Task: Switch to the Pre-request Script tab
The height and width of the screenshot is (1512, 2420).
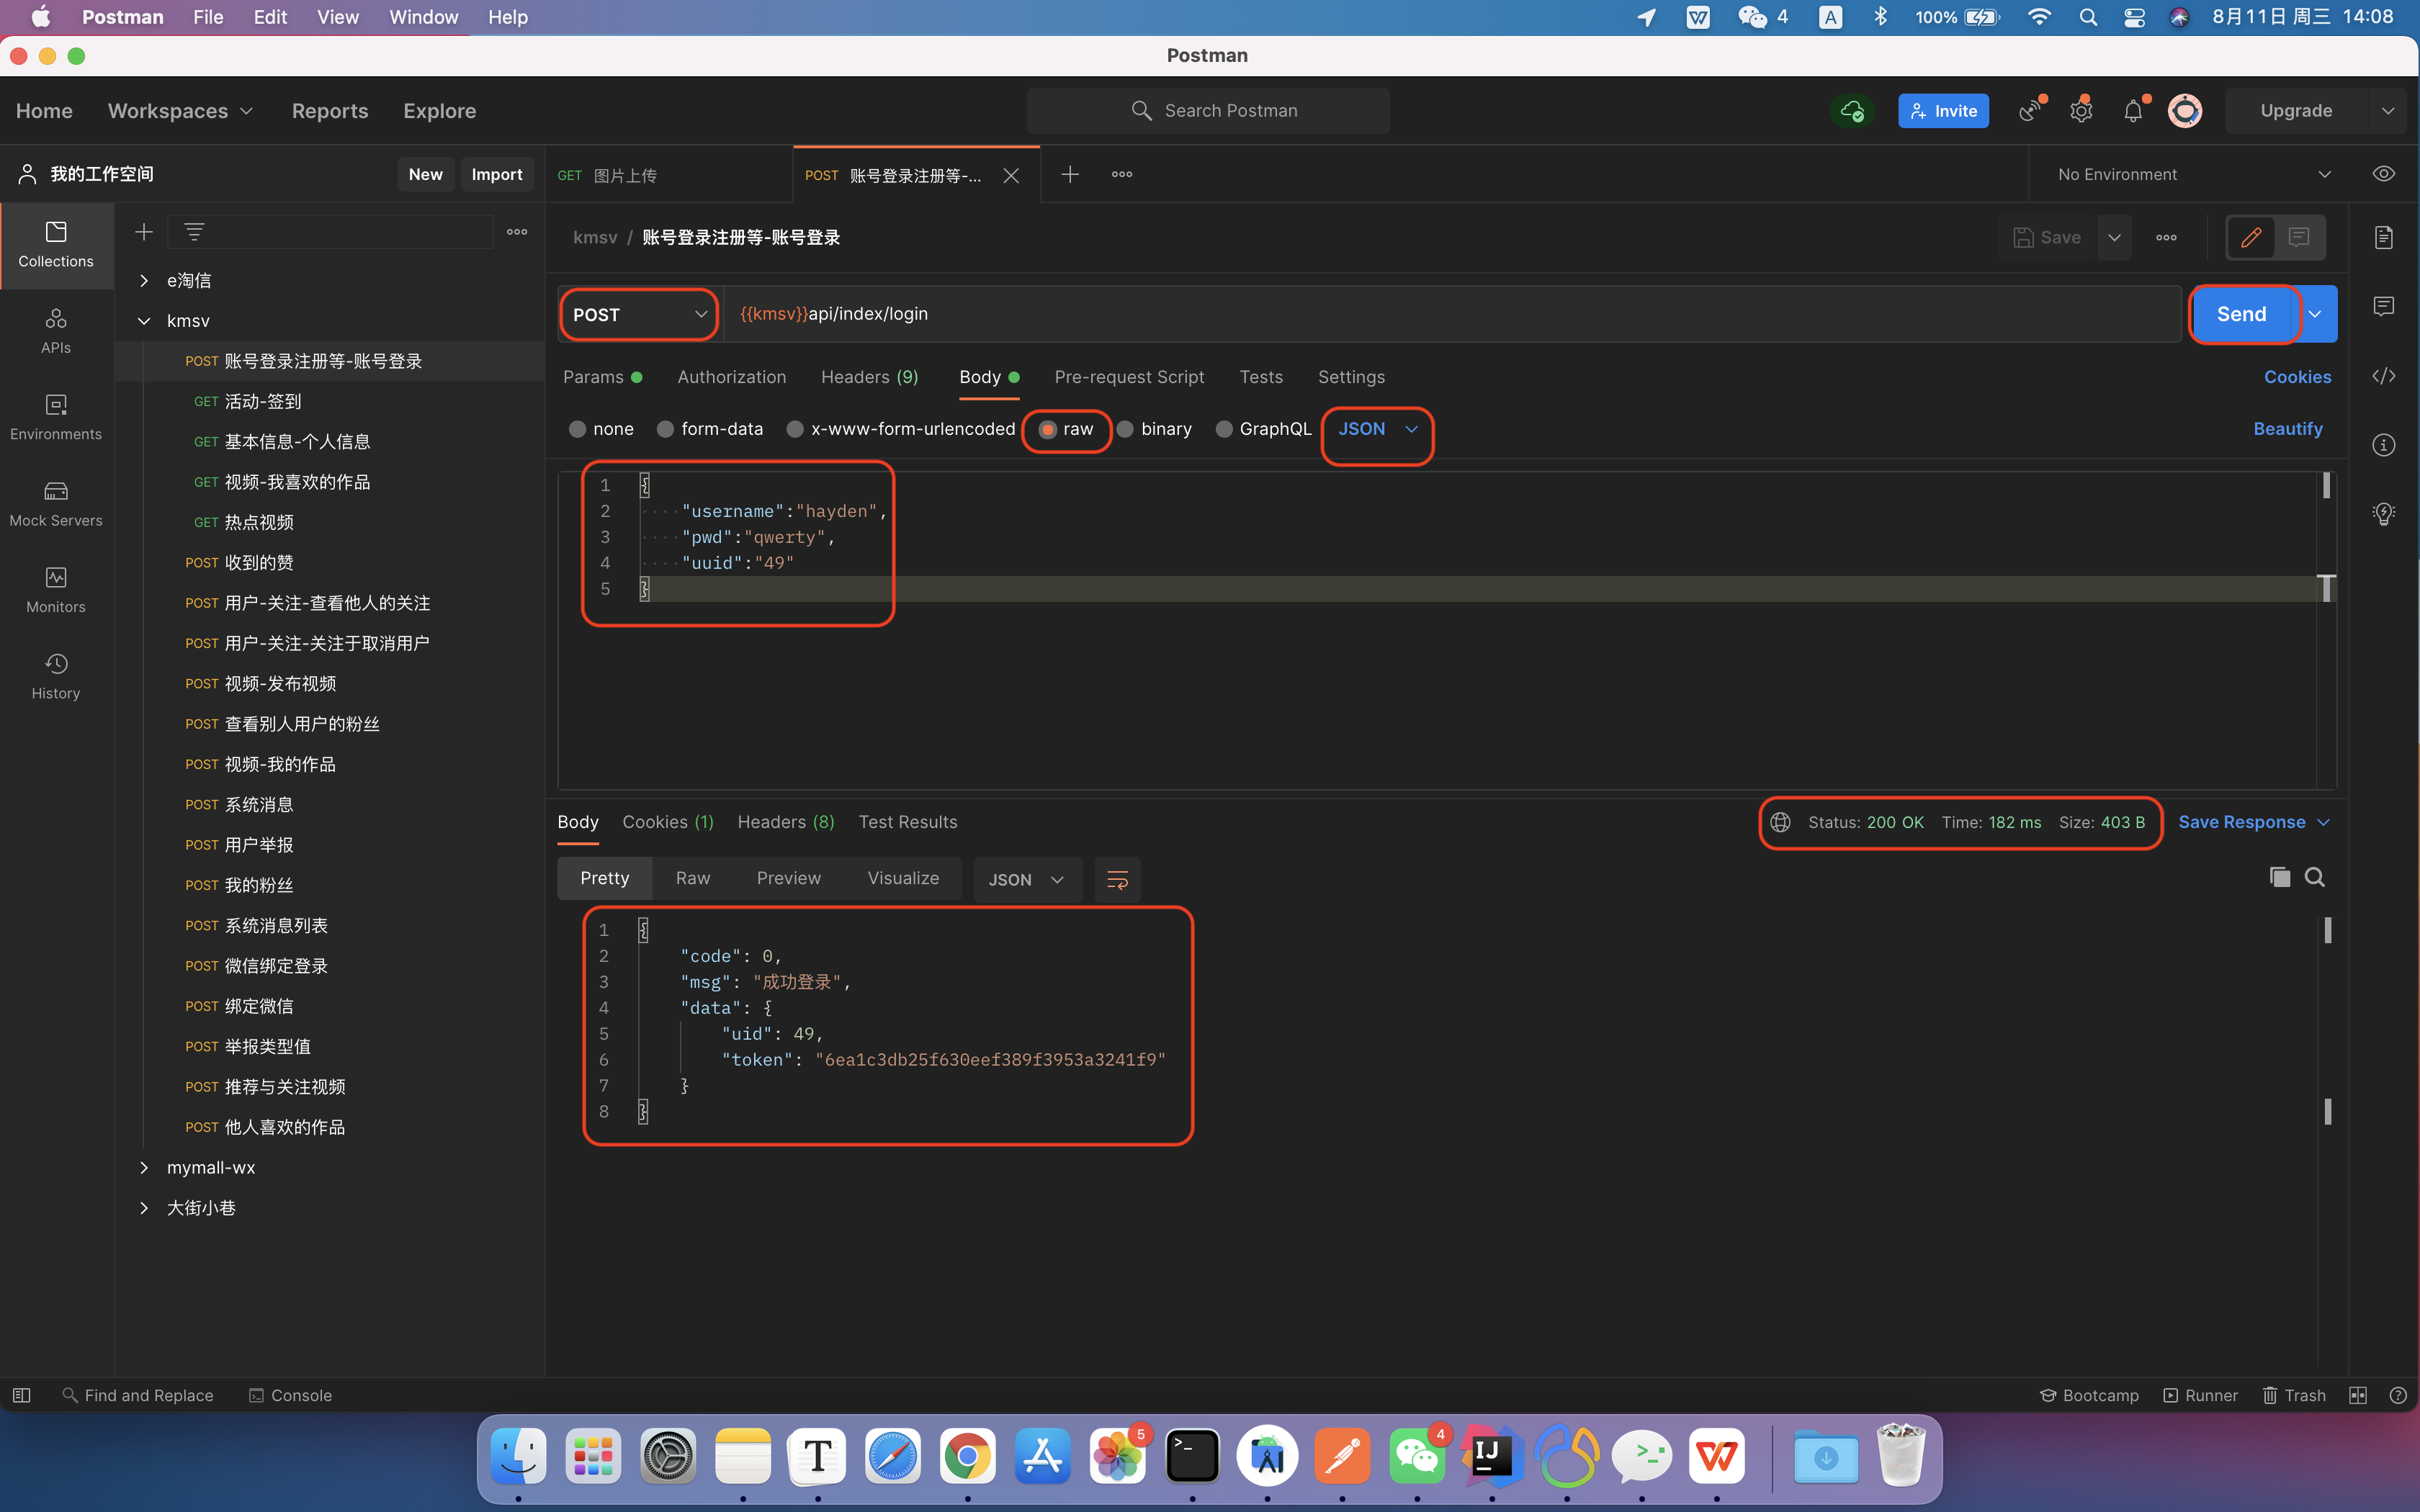Action: [1129, 377]
